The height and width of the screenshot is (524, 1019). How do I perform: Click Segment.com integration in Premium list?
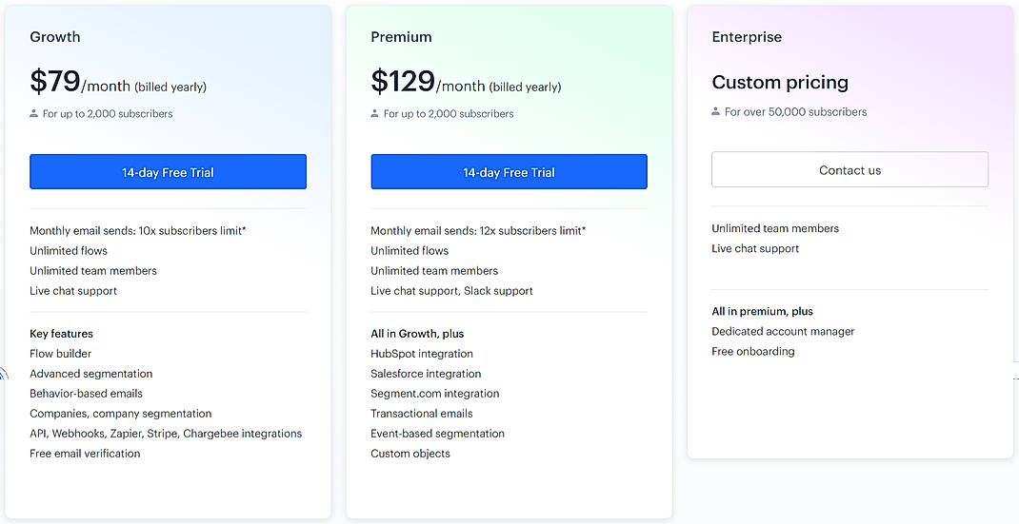click(x=435, y=394)
